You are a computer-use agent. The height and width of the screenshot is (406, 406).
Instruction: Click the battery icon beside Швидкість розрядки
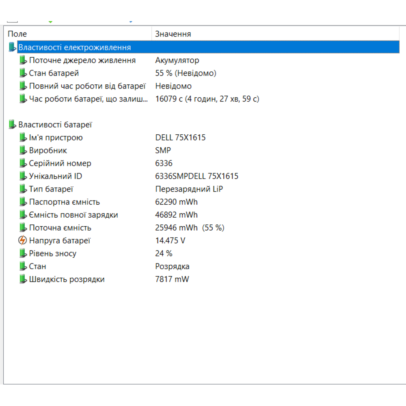point(23,279)
